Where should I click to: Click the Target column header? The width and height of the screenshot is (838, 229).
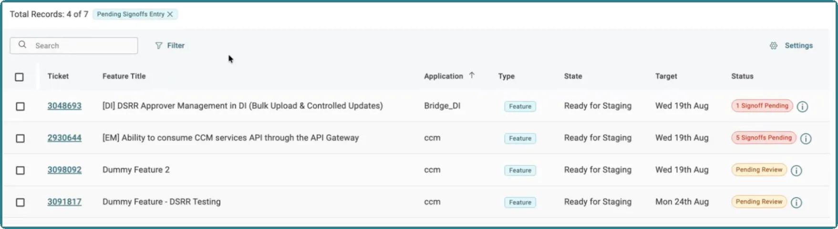coord(666,76)
